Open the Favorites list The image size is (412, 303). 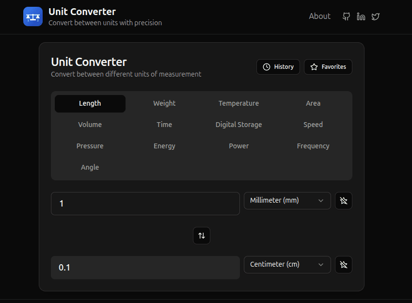[x=328, y=67]
